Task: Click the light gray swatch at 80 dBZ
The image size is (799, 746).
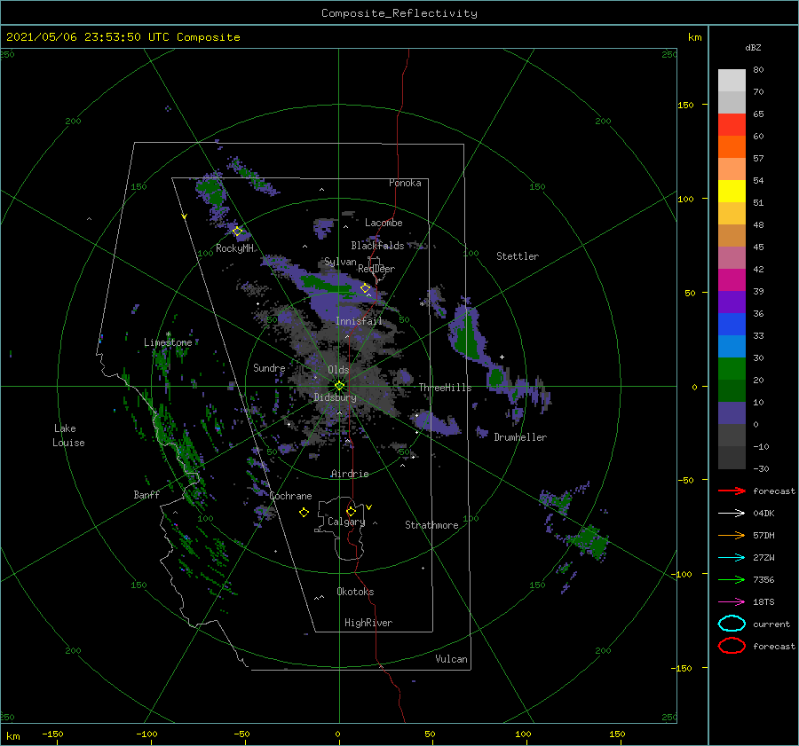Action: pyautogui.click(x=732, y=80)
